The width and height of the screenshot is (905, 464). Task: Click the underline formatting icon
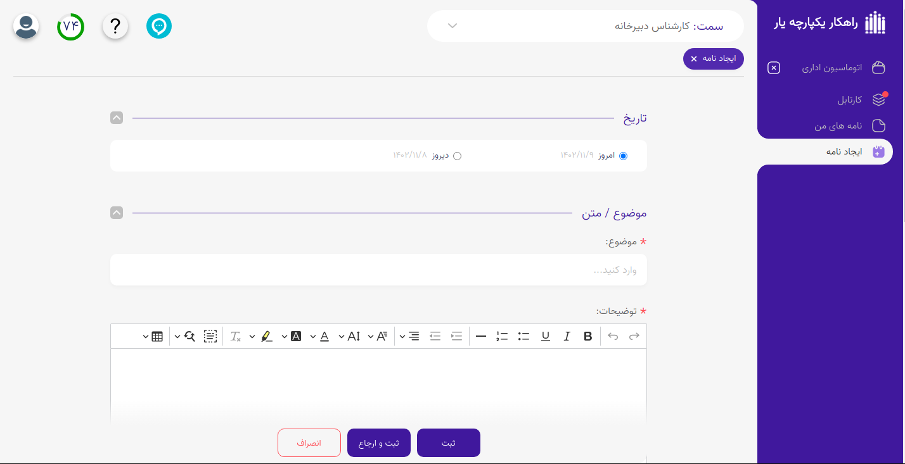click(x=545, y=336)
